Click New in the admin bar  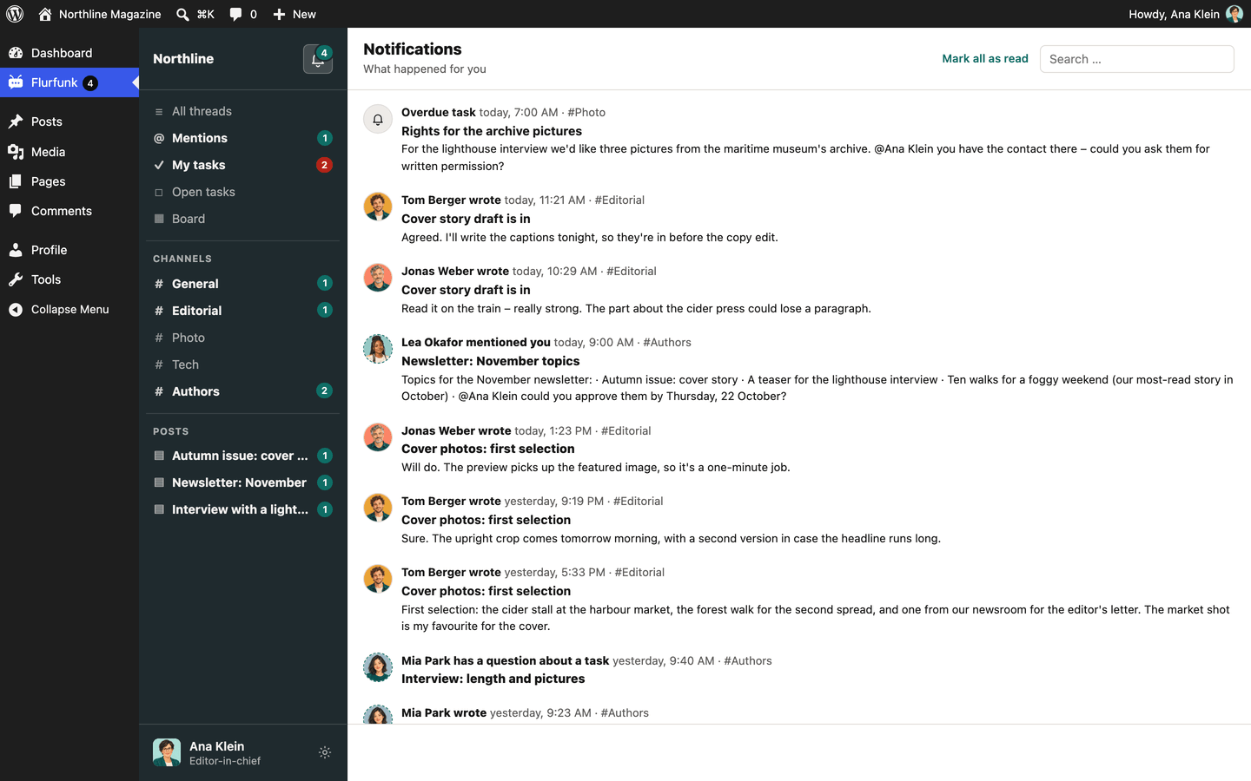pyautogui.click(x=295, y=14)
